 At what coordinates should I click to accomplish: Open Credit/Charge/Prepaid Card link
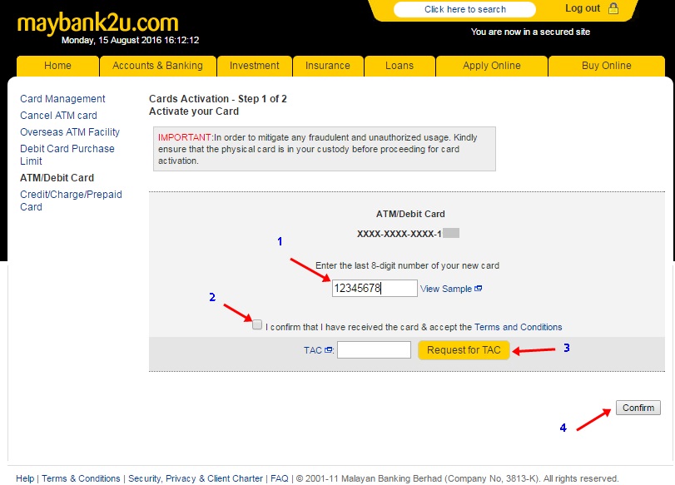point(71,200)
